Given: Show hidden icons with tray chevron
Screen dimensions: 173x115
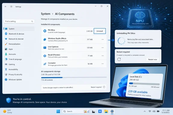Looking at the screenshot, I should tap(145, 111).
